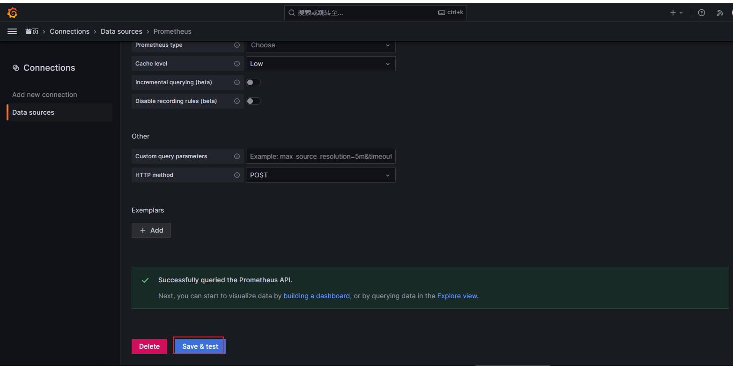
Task: Click the Save & test button
Action: (x=200, y=346)
